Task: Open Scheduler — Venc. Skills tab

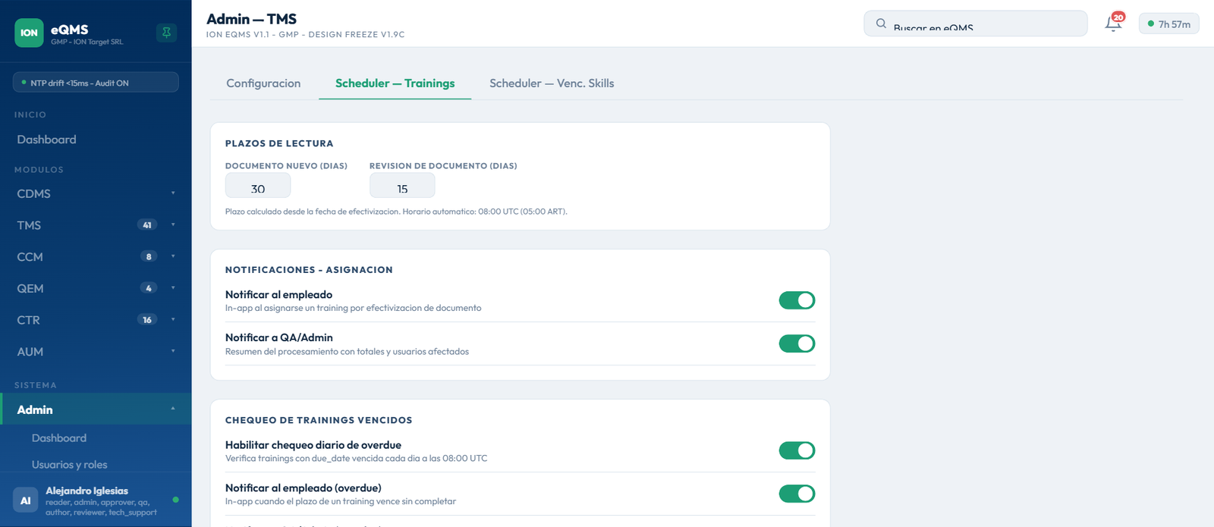Action: (x=552, y=83)
